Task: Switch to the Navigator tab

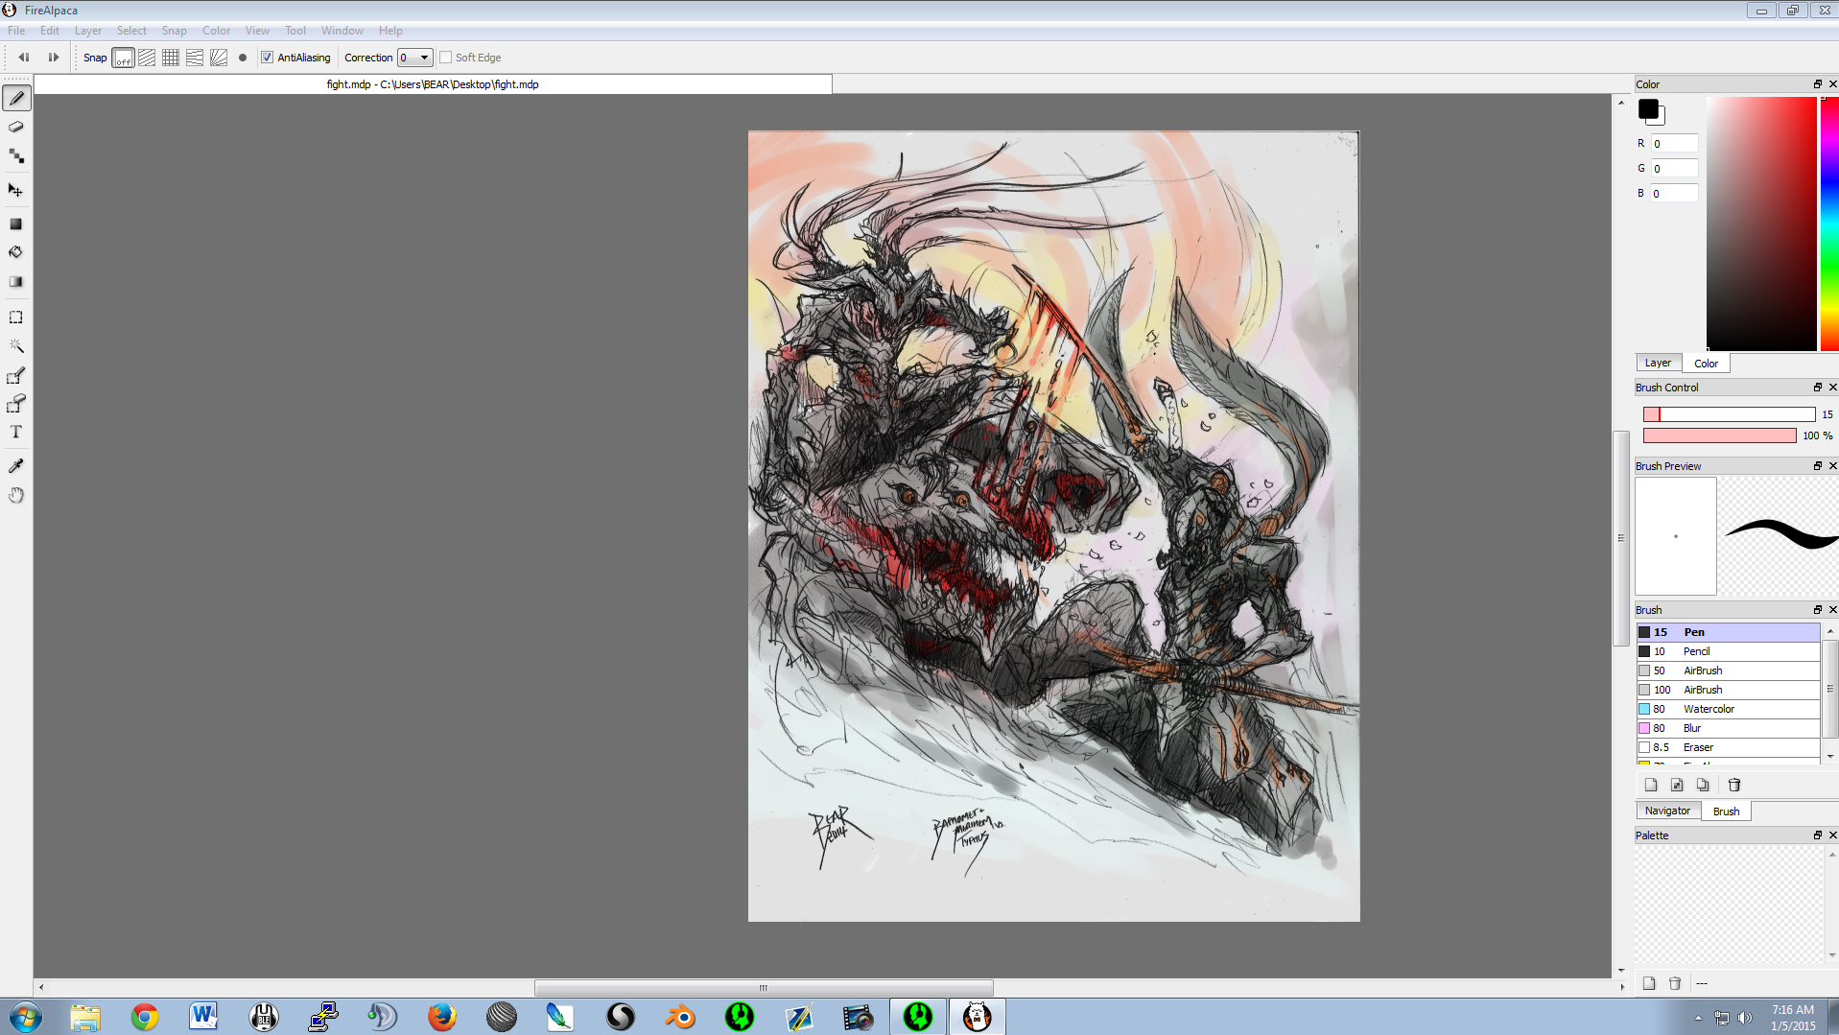Action: (1667, 811)
